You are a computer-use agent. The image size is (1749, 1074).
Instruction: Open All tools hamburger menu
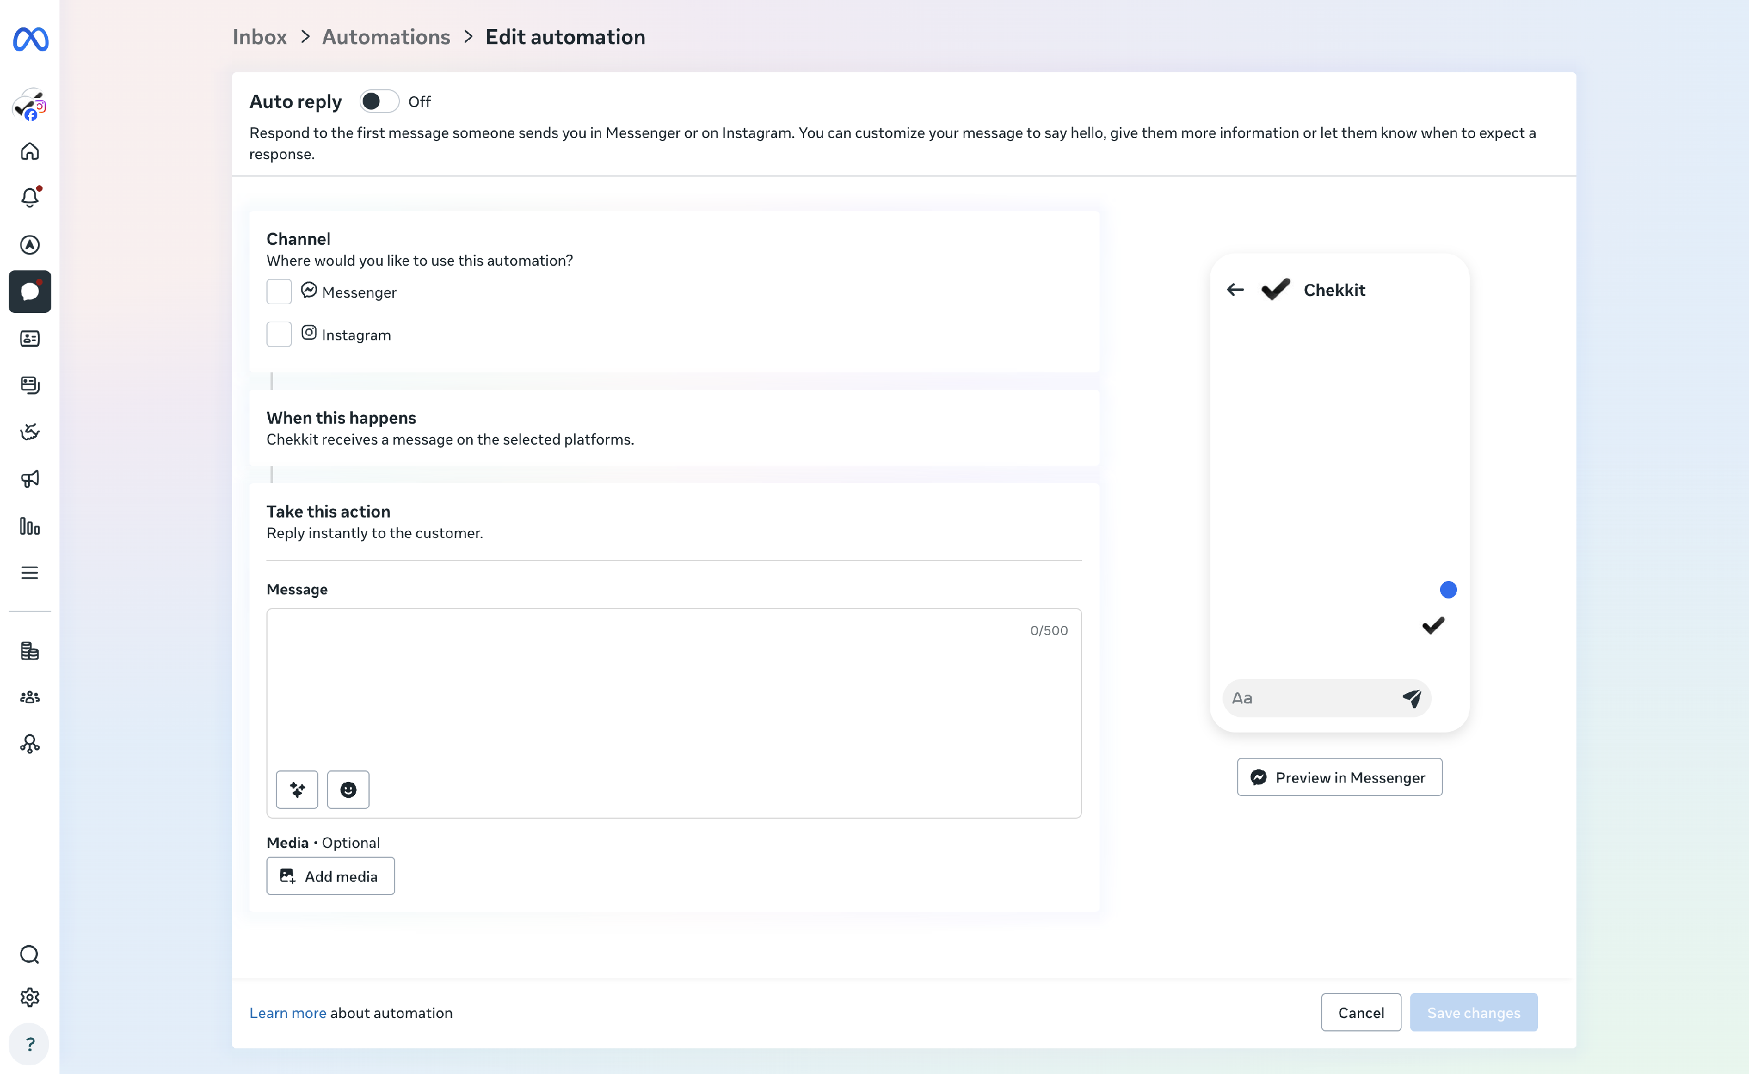[x=29, y=572]
